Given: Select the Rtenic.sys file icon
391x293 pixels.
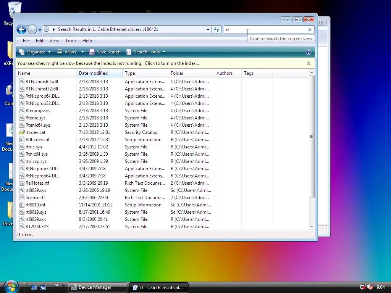Looking at the screenshot, I should click(22, 118).
